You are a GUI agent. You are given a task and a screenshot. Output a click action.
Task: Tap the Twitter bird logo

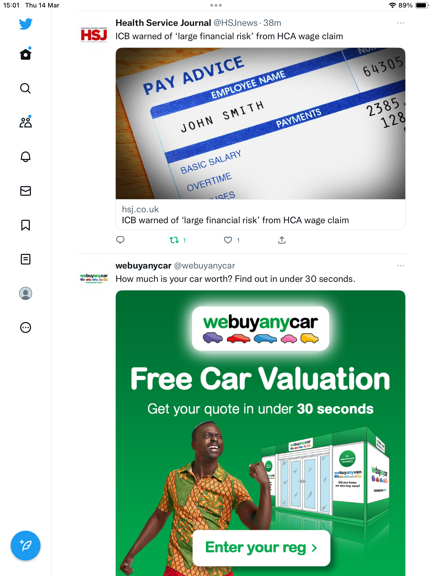(x=26, y=24)
